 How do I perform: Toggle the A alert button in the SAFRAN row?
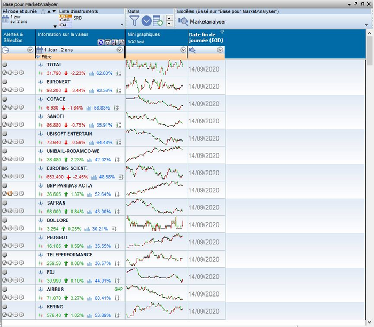click(x=4, y=211)
